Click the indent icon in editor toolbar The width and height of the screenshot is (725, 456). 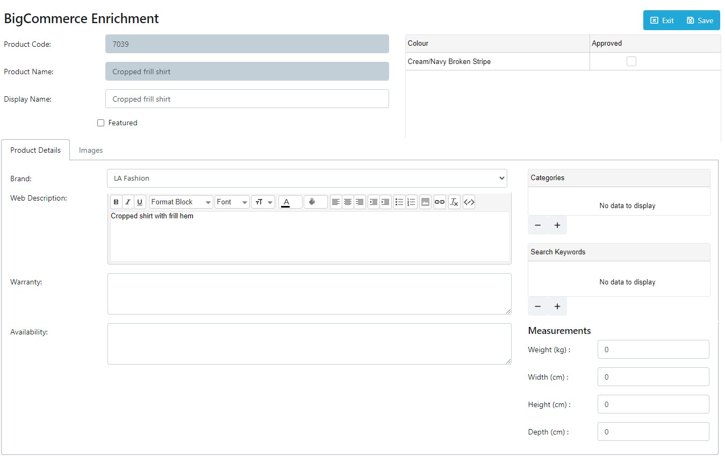click(x=385, y=202)
